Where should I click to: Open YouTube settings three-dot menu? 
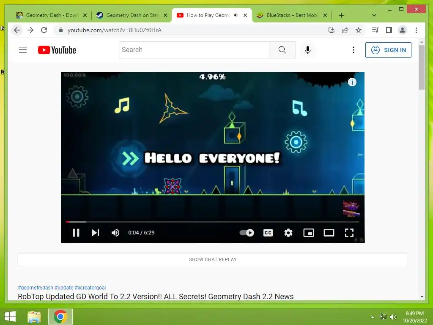[x=353, y=50]
